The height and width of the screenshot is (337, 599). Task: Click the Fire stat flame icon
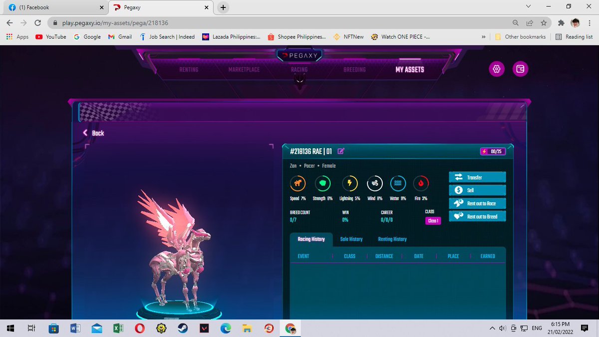pos(421,184)
